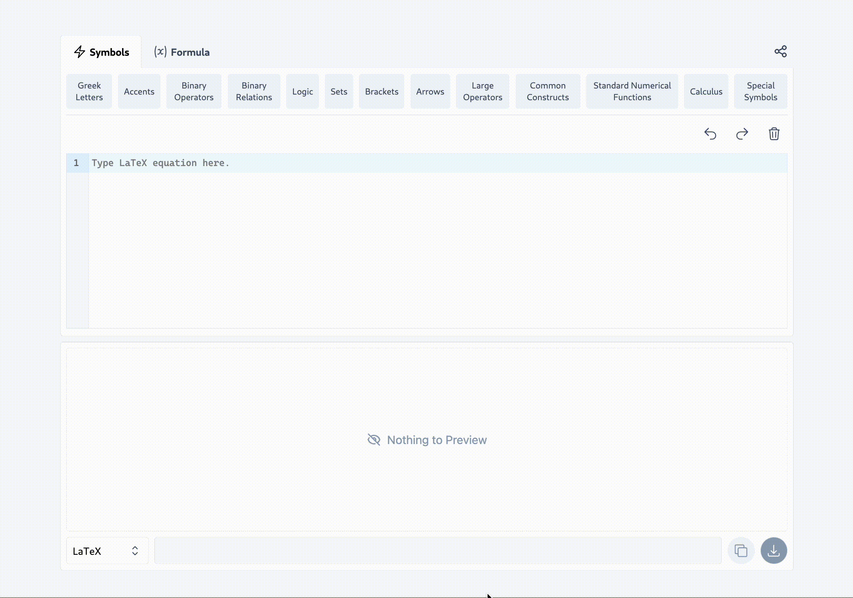Expand the Greek Letters category
Viewport: 853px width, 598px height.
(x=89, y=91)
